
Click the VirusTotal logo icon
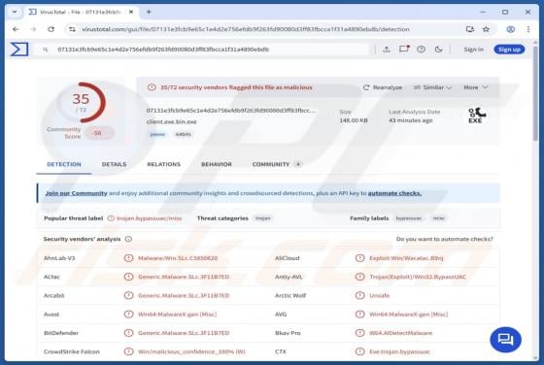tap(19, 50)
